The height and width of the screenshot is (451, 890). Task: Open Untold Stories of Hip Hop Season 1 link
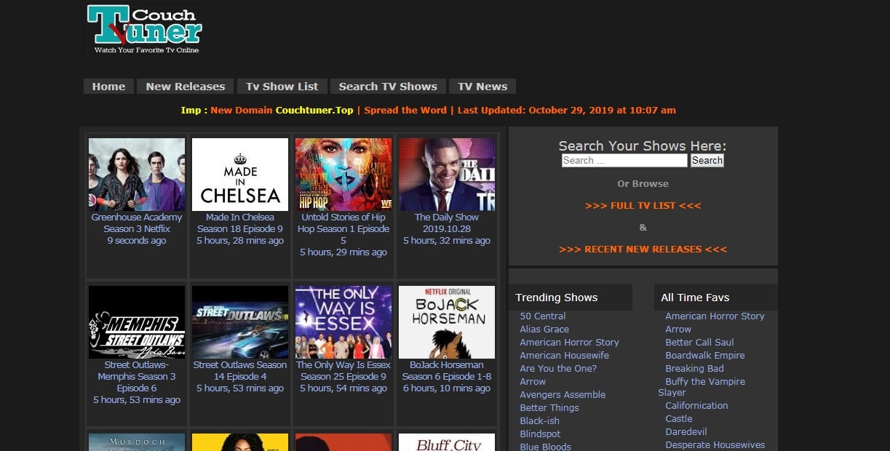[x=343, y=229]
